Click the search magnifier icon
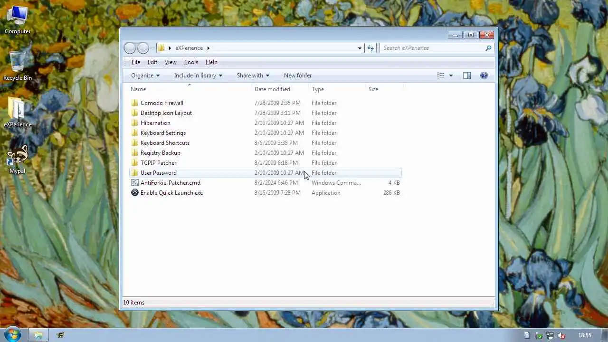 tap(488, 48)
